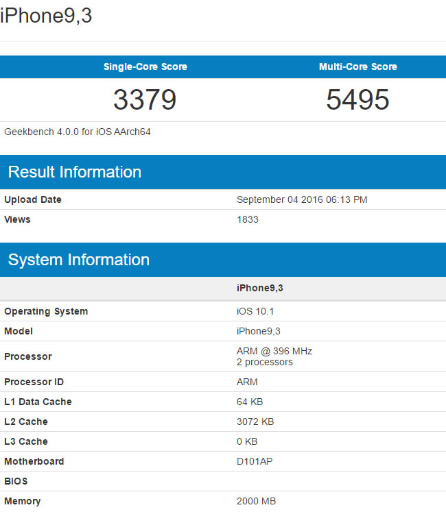This screenshot has width=446, height=514.
Task: Click the 3072 KB value
Action: click(255, 421)
